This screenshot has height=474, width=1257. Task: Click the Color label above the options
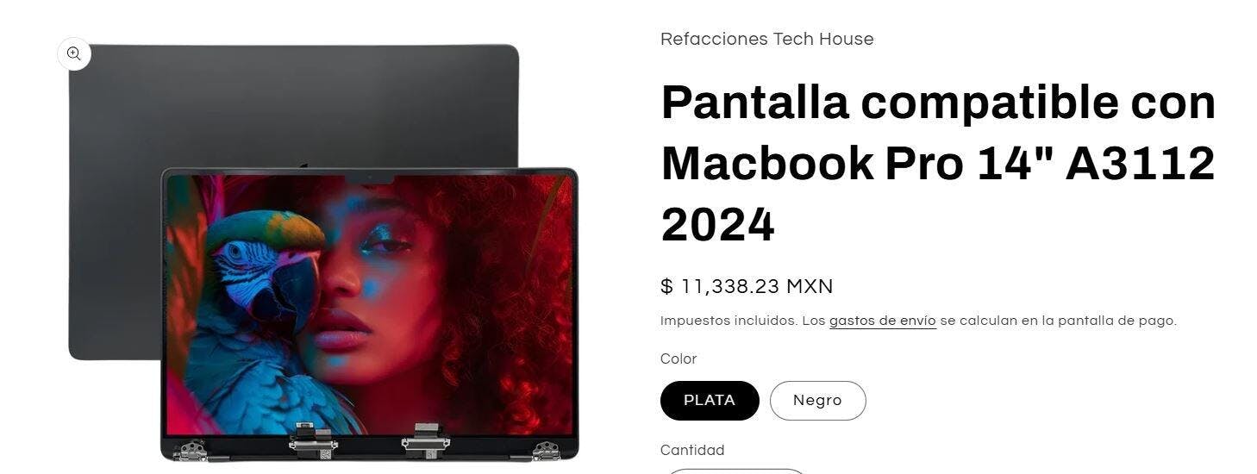679,359
